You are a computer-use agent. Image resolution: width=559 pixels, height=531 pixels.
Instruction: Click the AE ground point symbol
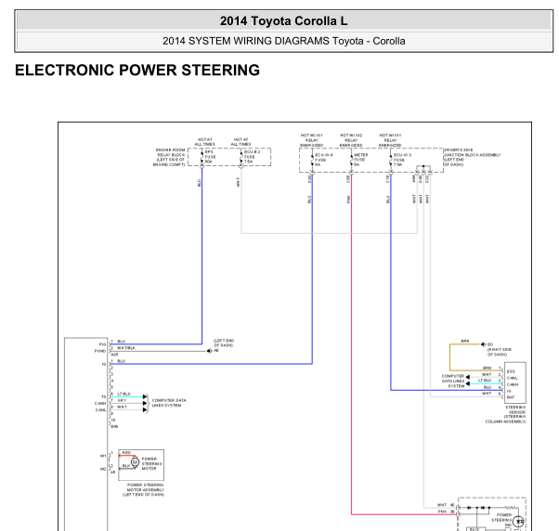click(209, 351)
